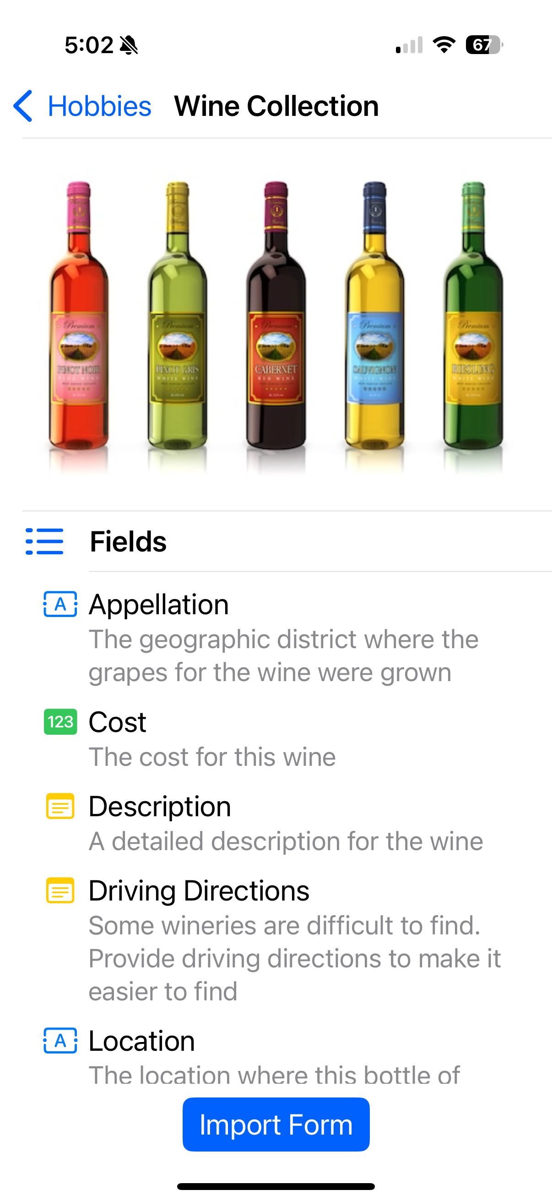Tap the Driving Directions note icon

[60, 890]
